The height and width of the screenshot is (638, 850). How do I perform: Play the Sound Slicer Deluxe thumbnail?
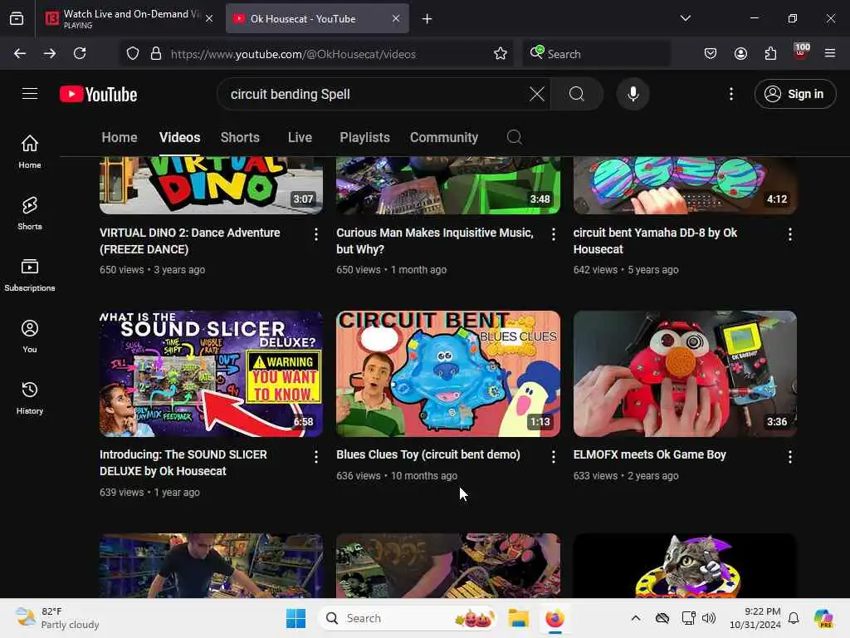click(212, 374)
